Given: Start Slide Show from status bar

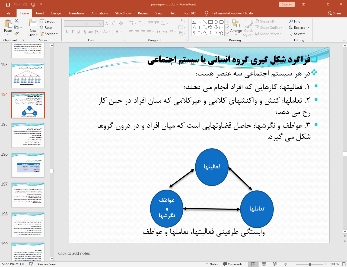Looking at the screenshot, I should pyautogui.click(x=285, y=264).
